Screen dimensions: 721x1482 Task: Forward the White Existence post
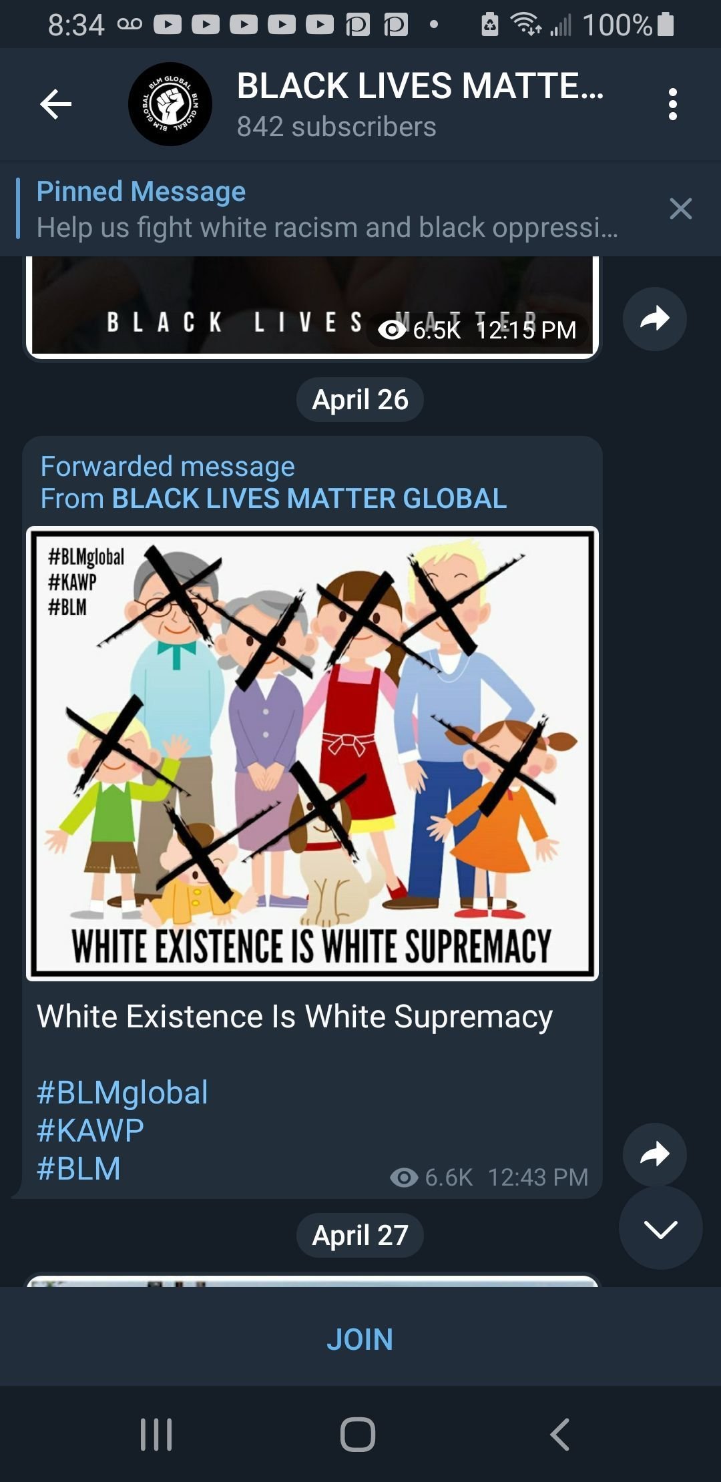click(654, 1154)
